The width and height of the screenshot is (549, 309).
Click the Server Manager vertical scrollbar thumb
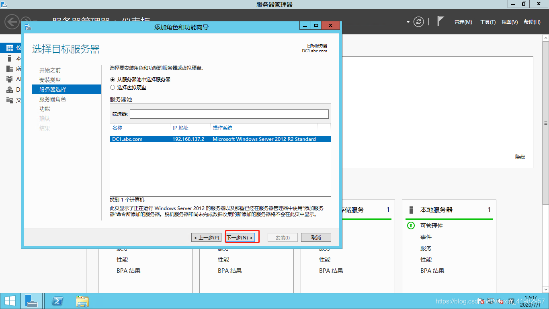(545, 123)
